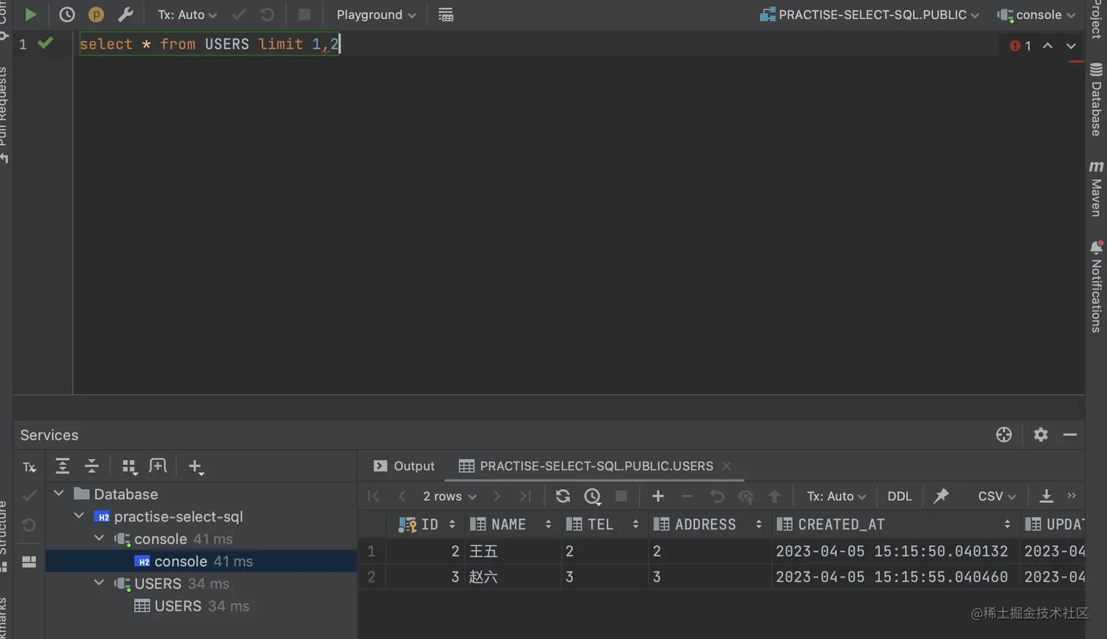1107x639 pixels.
Task: Toggle the explain plan 'p' icon
Action: (x=96, y=15)
